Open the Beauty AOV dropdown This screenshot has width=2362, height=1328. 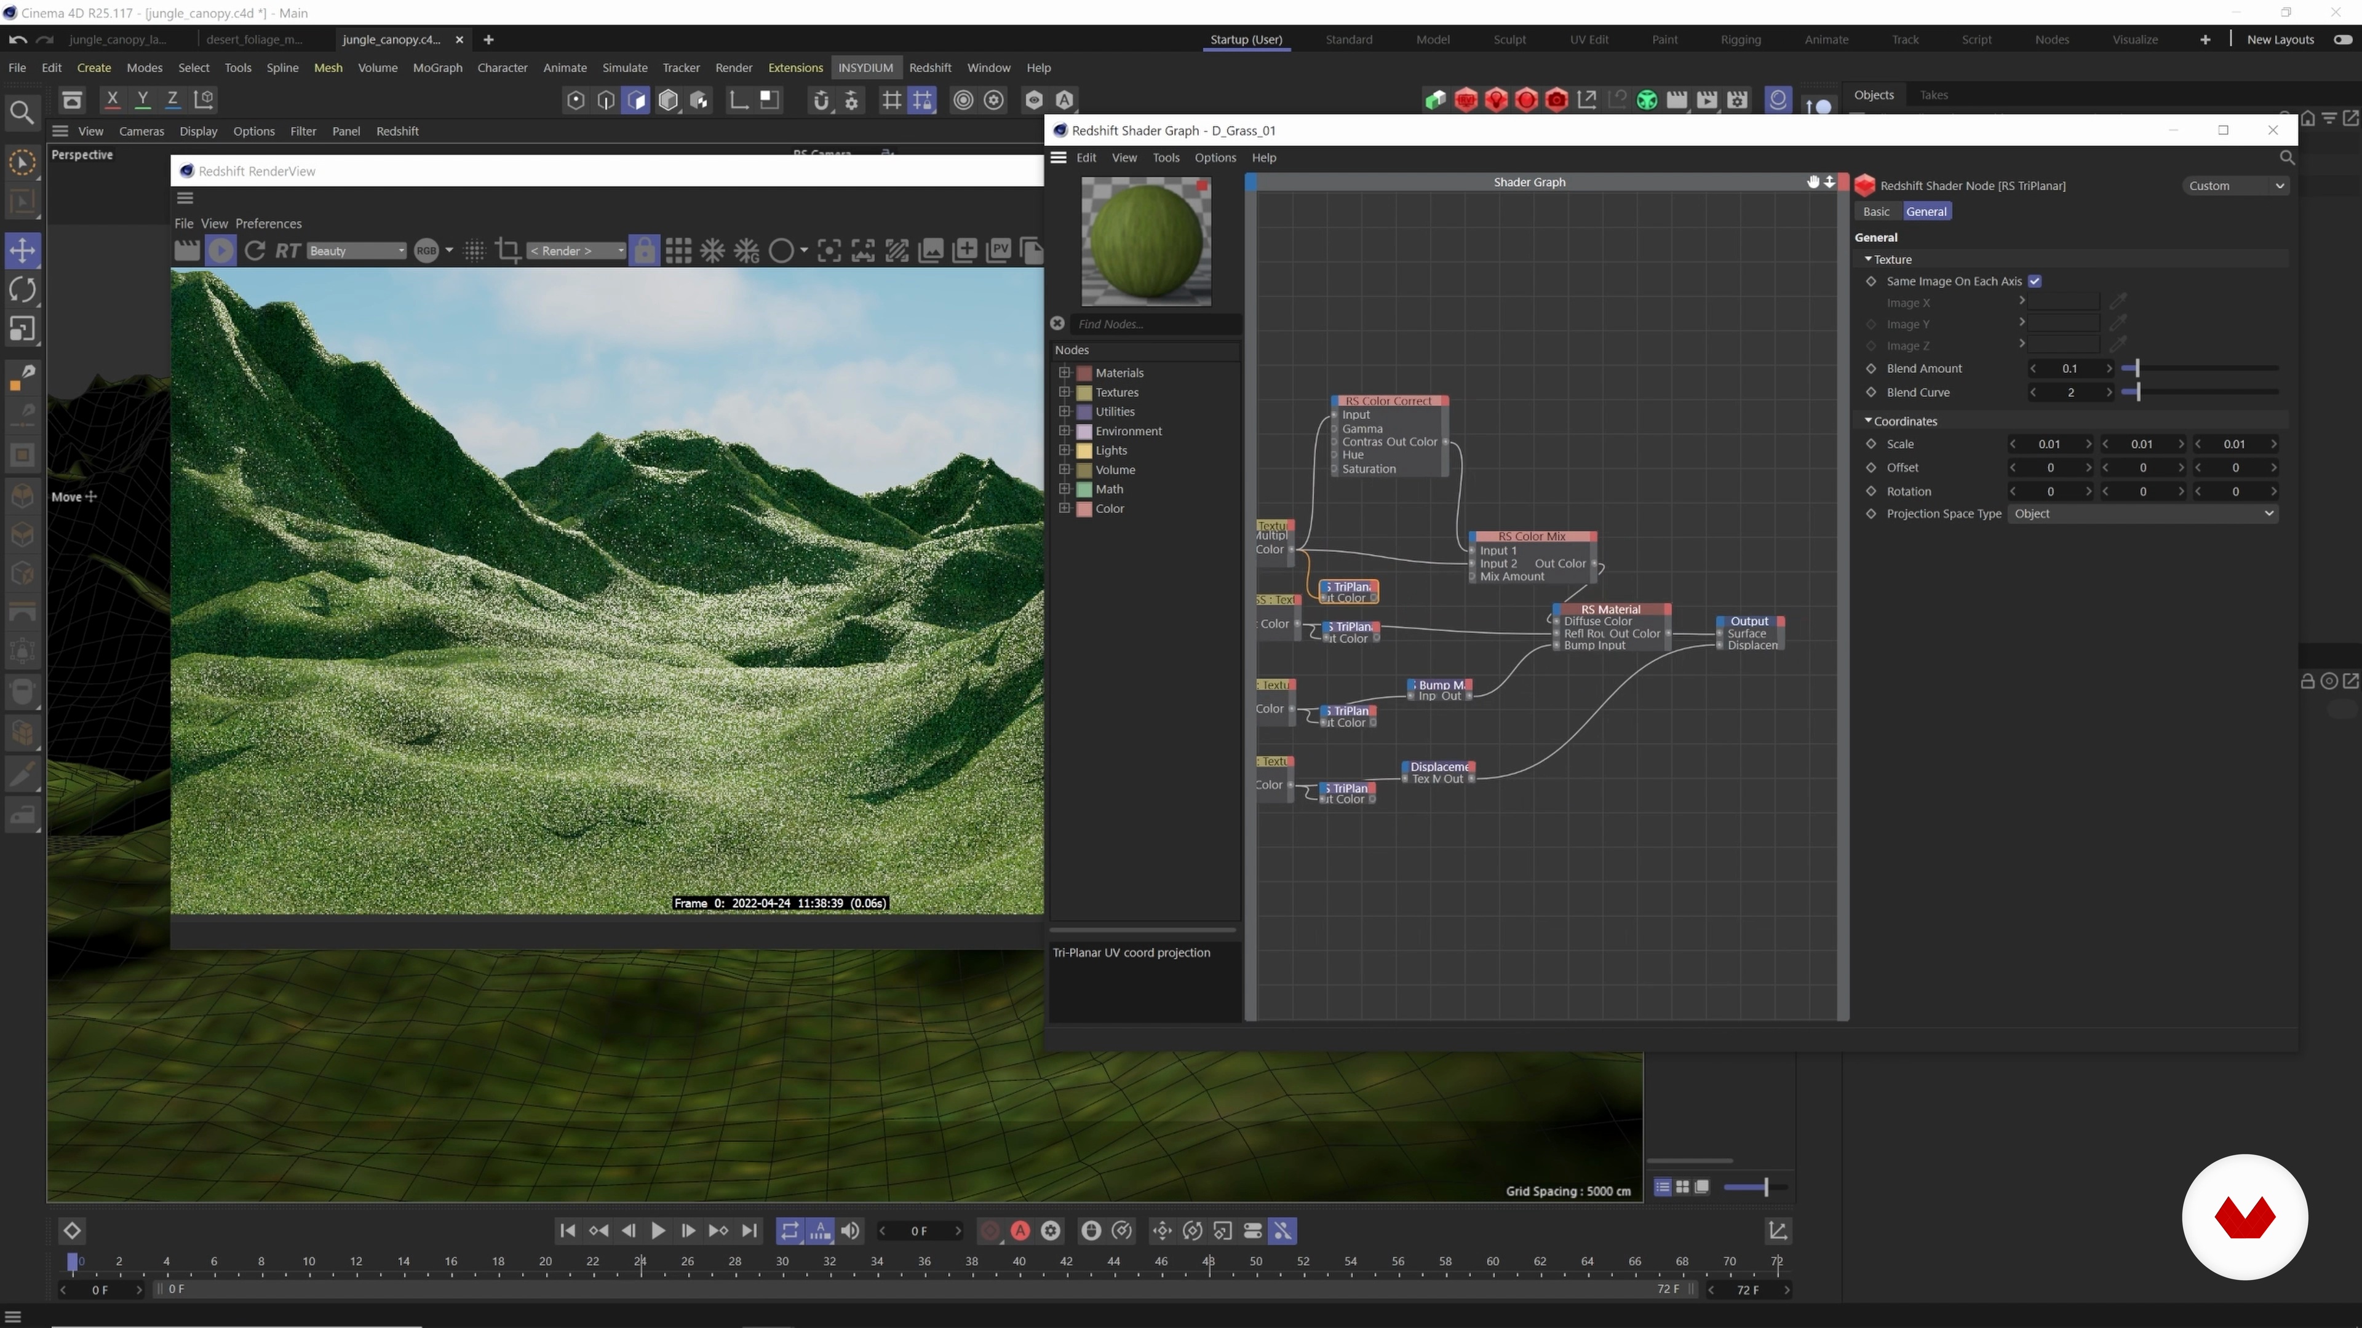pyautogui.click(x=356, y=250)
